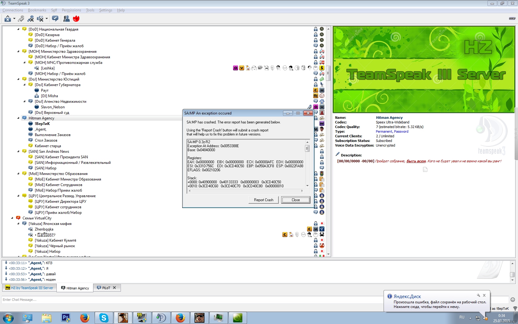The height and width of the screenshot is (324, 518).
Task: Open Skype from the taskbar
Action: click(104, 318)
